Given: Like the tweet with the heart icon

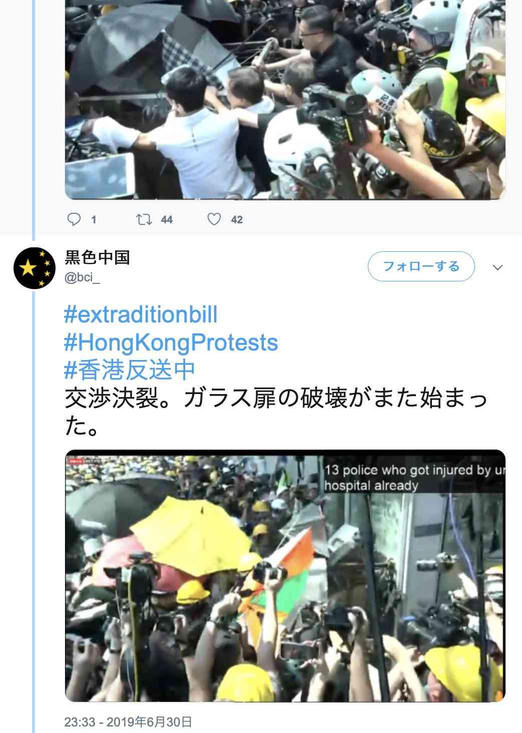Looking at the screenshot, I should 214,219.
